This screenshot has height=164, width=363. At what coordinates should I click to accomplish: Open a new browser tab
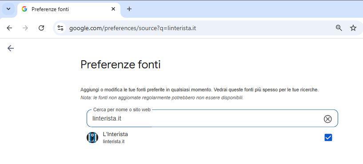coord(129,9)
